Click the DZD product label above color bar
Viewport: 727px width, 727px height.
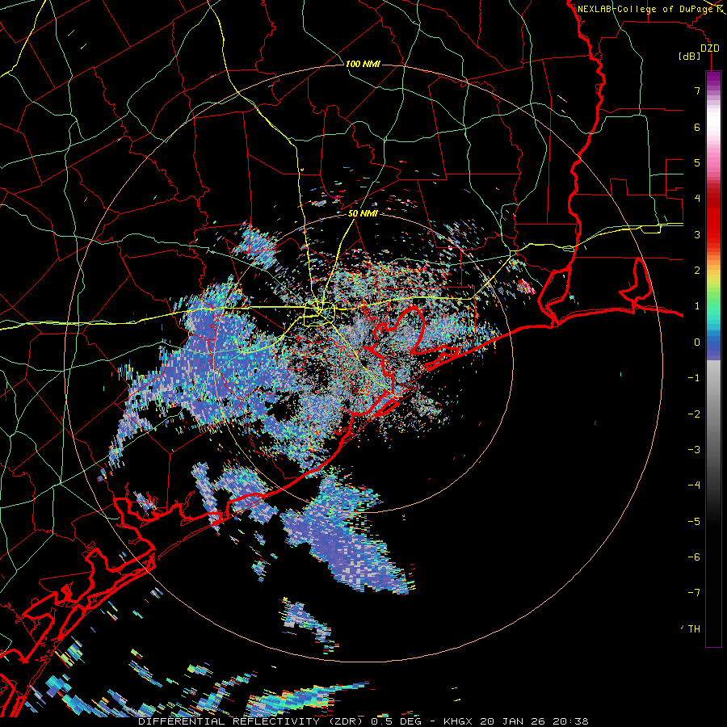pyautogui.click(x=710, y=48)
